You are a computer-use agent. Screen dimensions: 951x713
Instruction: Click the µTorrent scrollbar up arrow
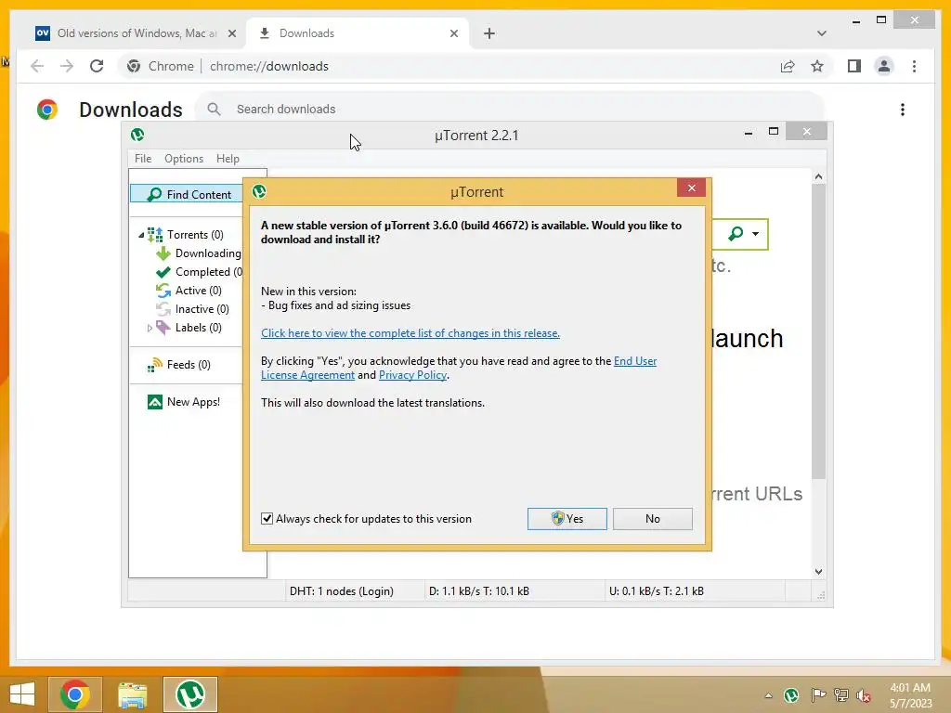pyautogui.click(x=819, y=176)
